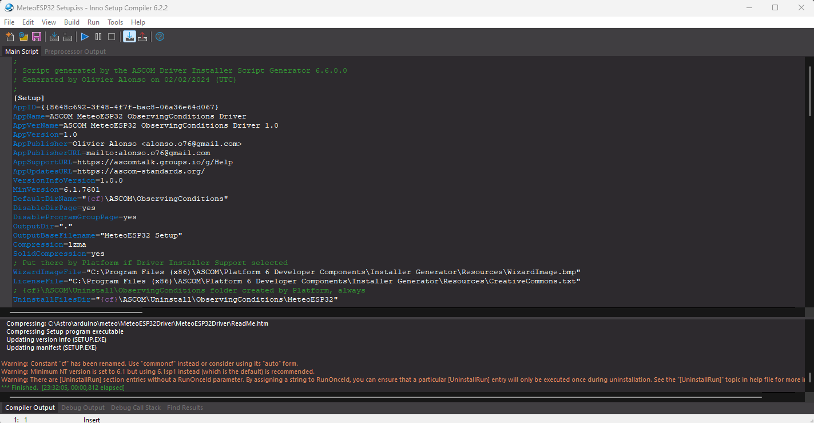Click the UninstallFilesDir line

pos(176,299)
